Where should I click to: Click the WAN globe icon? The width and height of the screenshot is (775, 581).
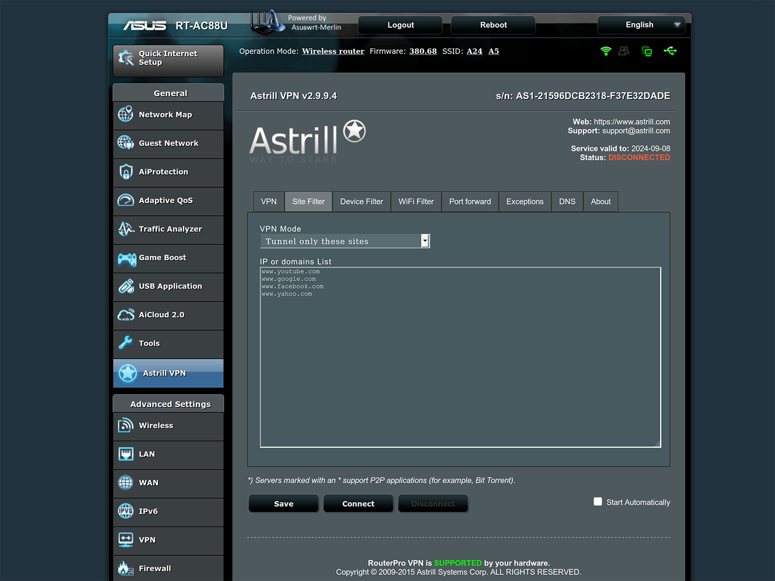coord(126,482)
